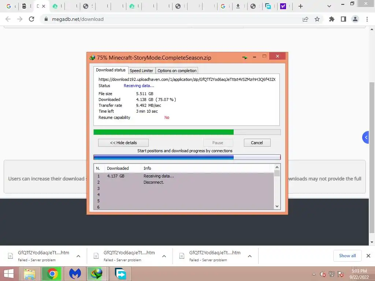
Task: Click the lock icon in address bar
Action: tap(46, 19)
